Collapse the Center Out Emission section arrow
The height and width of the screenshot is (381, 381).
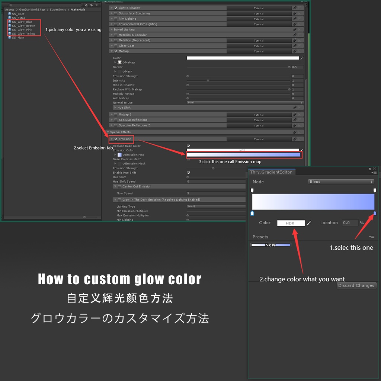coord(115,186)
